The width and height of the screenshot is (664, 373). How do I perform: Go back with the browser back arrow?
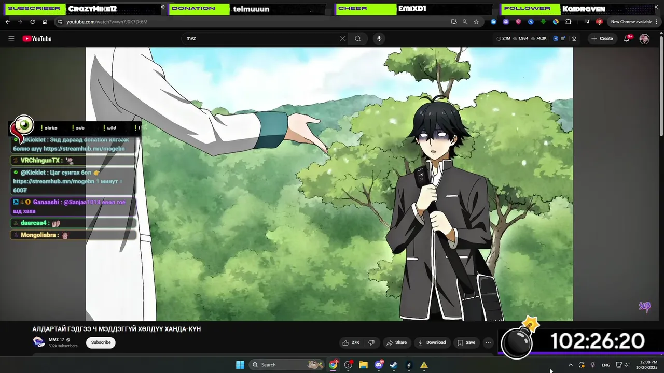tap(8, 22)
